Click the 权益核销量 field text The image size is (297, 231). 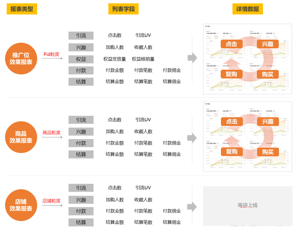tap(143, 59)
